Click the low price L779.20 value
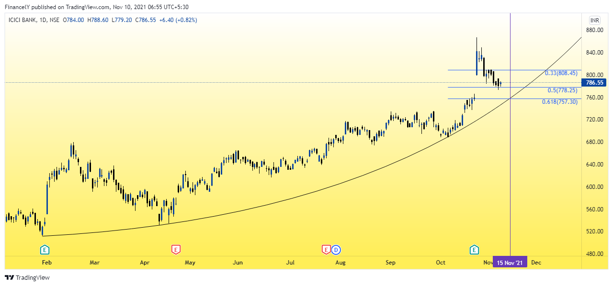The image size is (613, 286). [x=123, y=20]
